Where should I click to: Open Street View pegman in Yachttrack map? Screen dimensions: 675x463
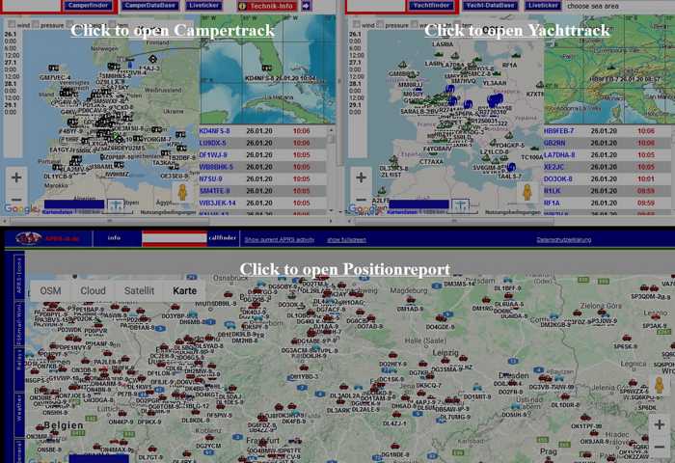pos(526,193)
